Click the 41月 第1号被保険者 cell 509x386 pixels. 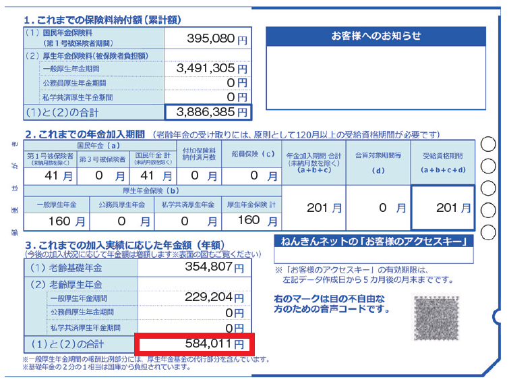[50, 176]
